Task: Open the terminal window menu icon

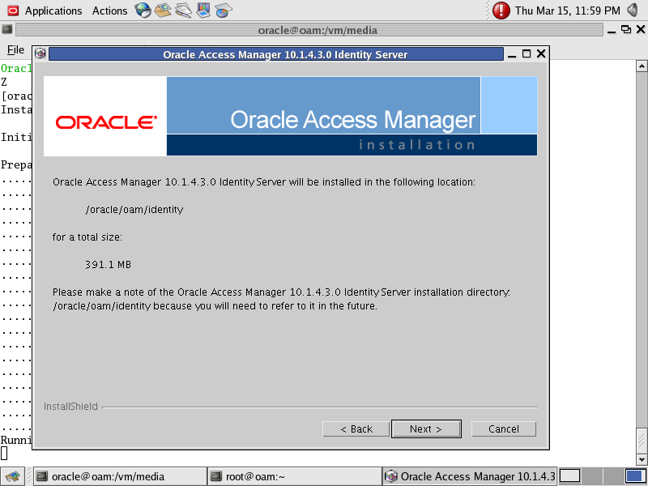Action: tap(7, 29)
